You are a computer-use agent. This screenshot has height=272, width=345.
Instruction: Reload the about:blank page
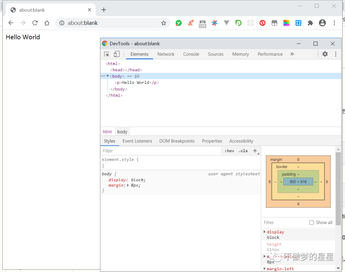click(35, 23)
